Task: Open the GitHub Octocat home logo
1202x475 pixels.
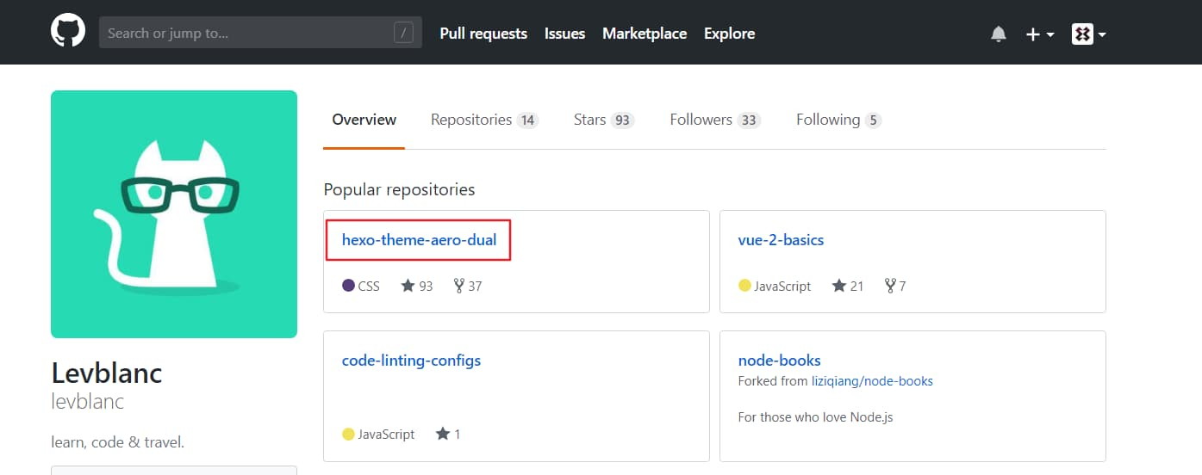Action: [68, 32]
